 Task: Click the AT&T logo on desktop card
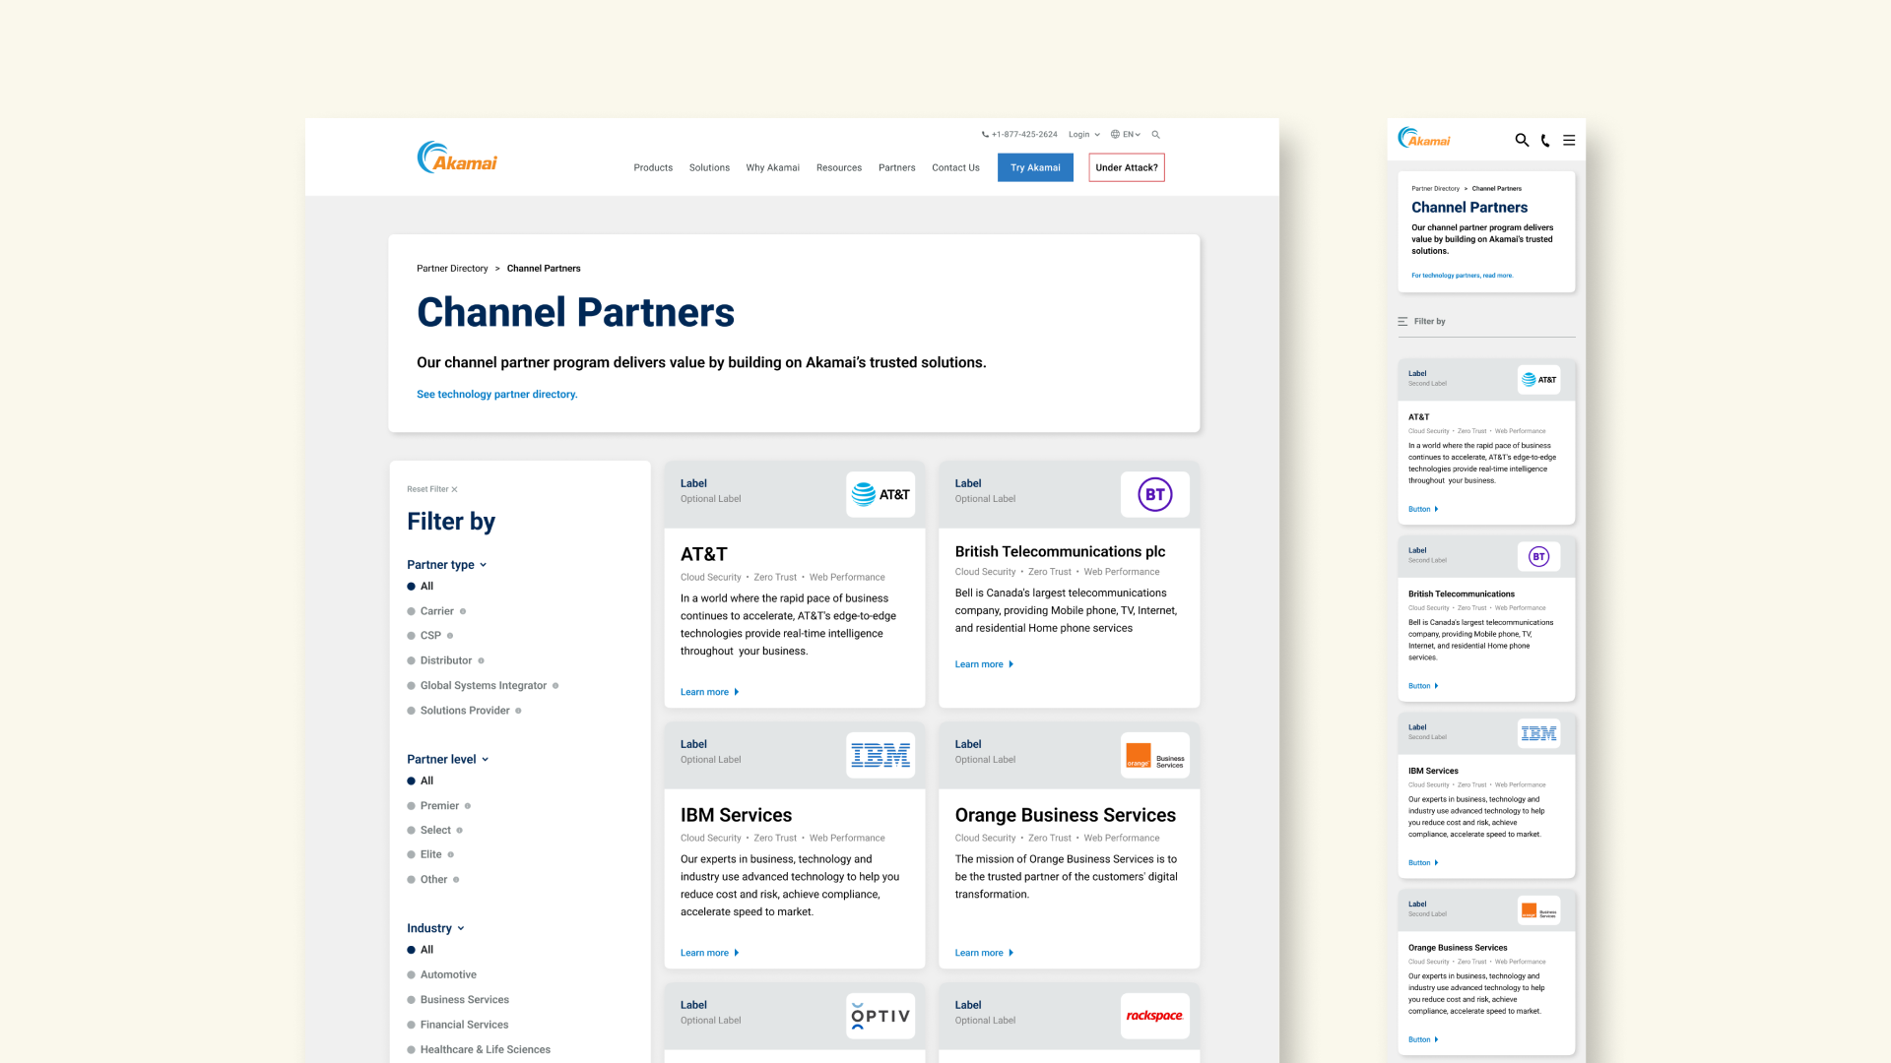[880, 495]
